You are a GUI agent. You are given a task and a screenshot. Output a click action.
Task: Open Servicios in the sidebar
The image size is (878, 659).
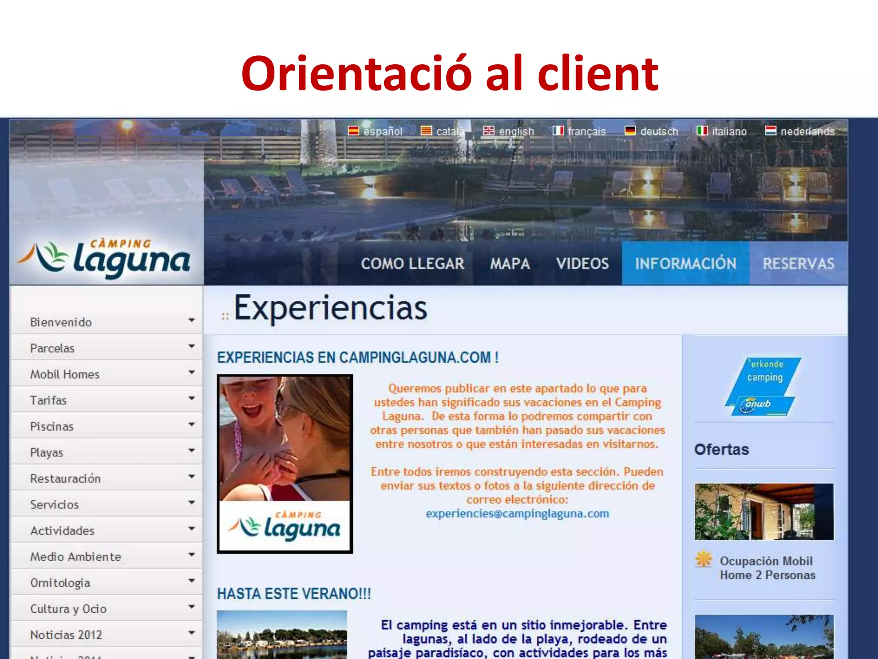[54, 505]
